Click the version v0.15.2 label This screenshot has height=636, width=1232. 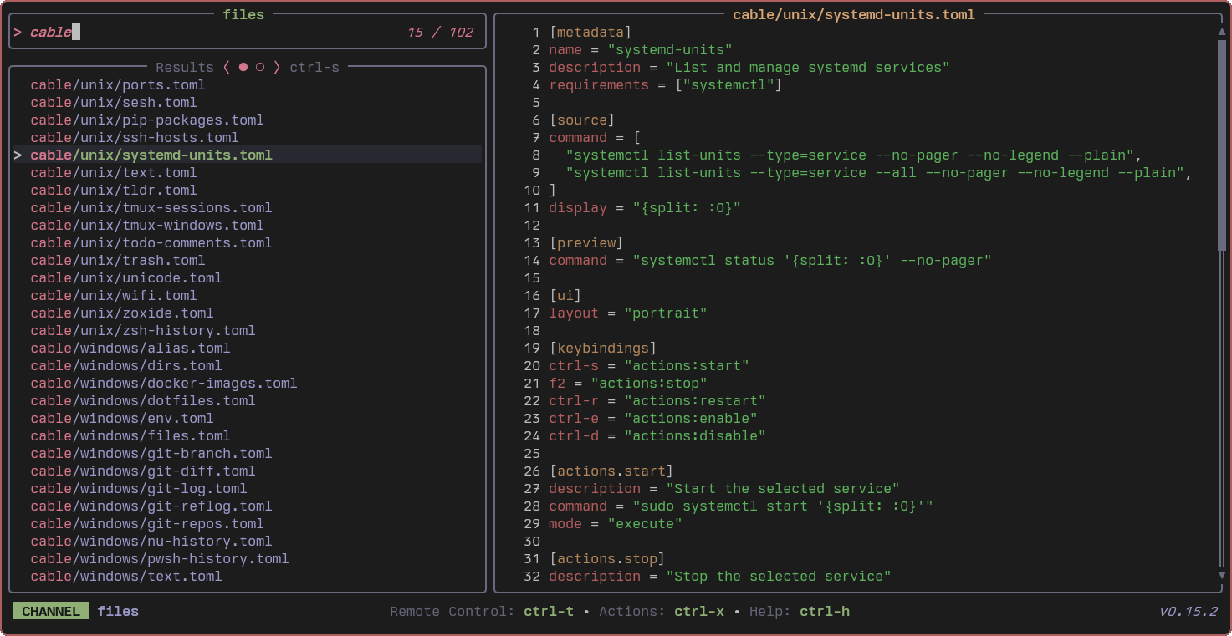pos(1189,611)
